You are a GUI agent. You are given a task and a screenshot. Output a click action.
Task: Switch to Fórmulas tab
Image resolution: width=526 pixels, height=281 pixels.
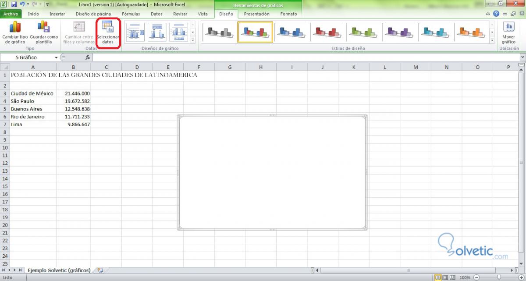coord(131,14)
